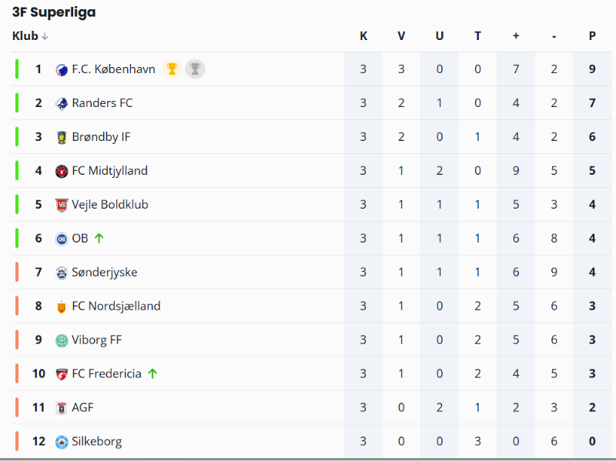Click the Randers FC club crest
The image size is (616, 462).
62,103
